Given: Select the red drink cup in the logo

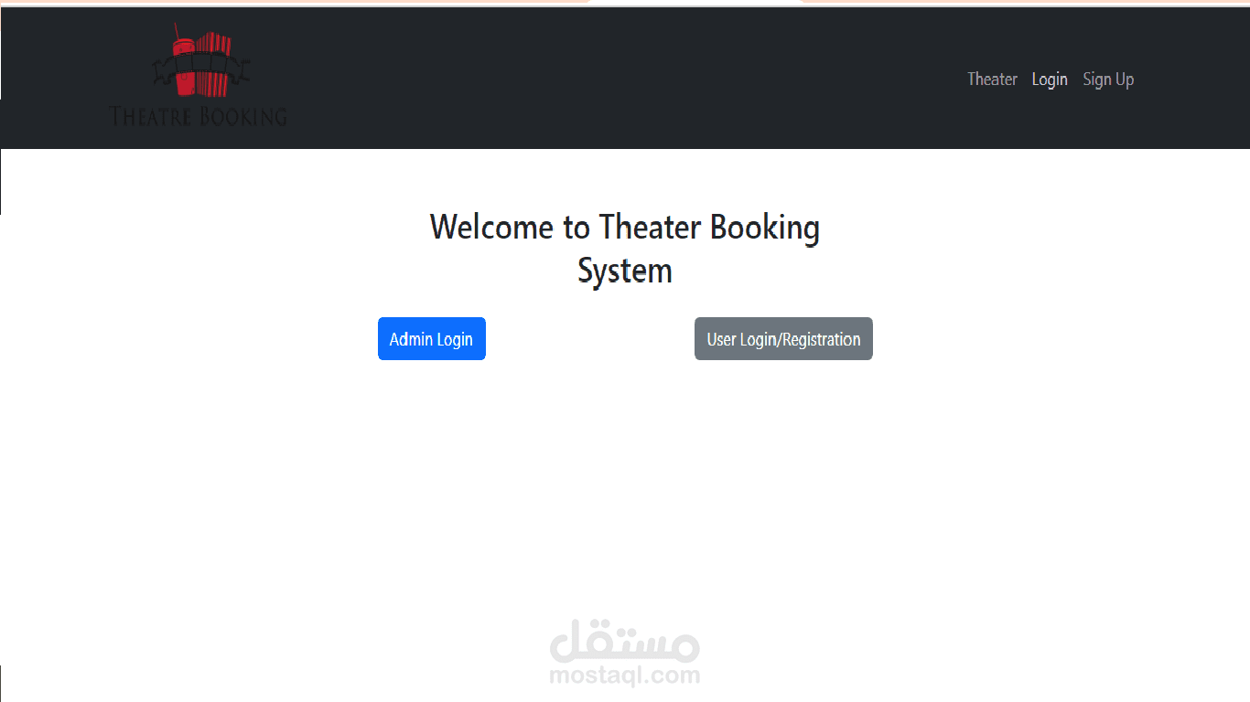Looking at the screenshot, I should click(183, 64).
